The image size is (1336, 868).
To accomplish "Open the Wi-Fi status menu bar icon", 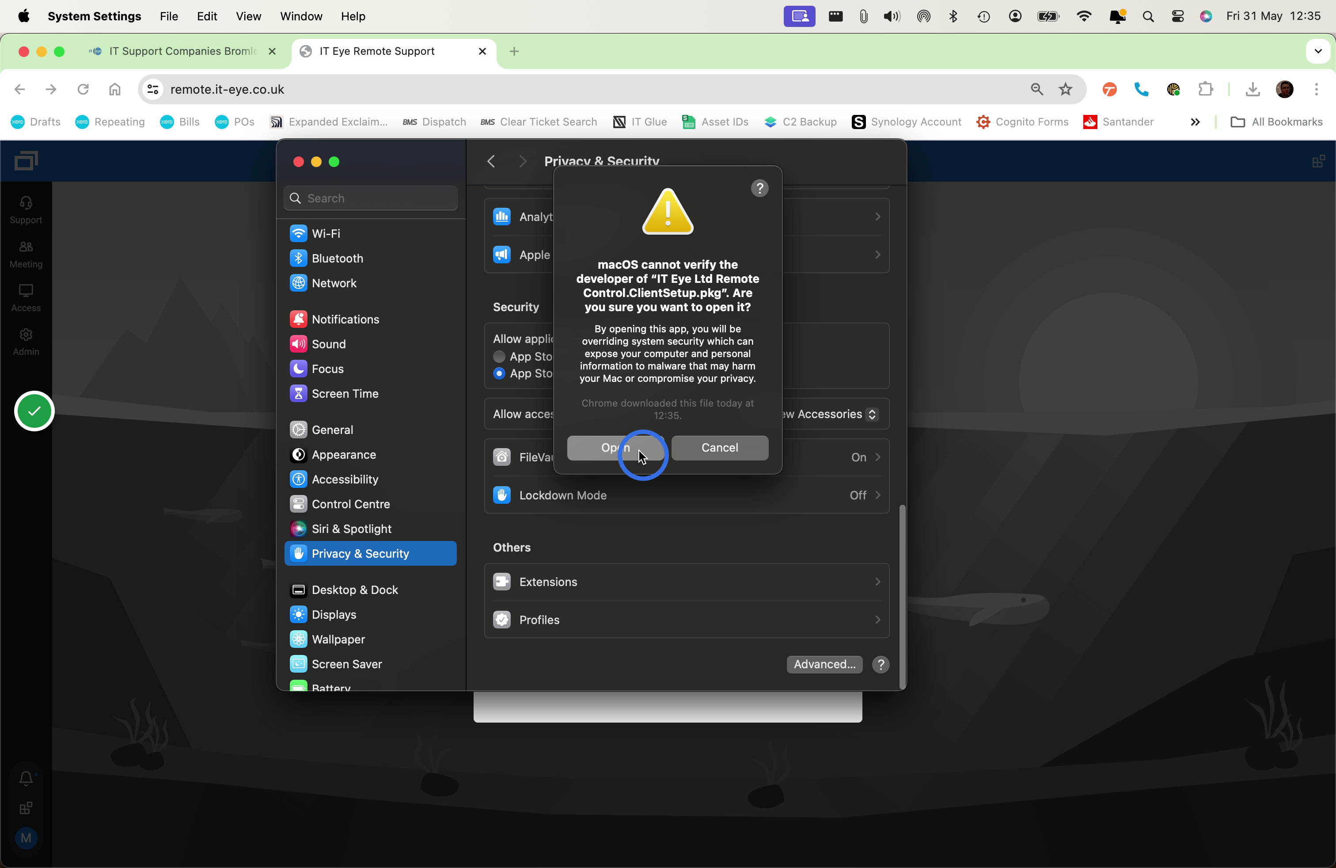I will [x=1084, y=16].
